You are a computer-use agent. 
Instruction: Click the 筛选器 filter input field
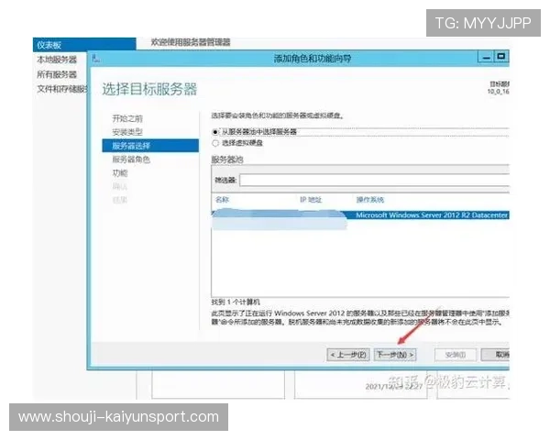[x=374, y=180]
